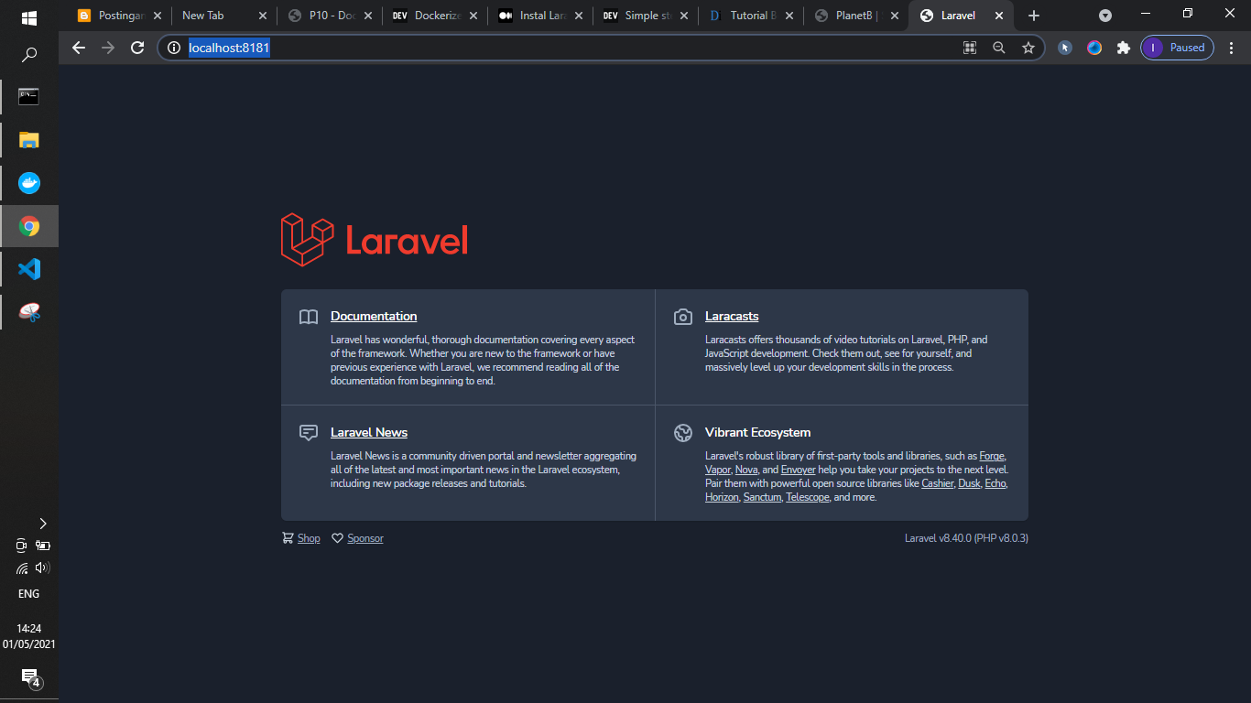Follow the Cashier link

(x=937, y=483)
